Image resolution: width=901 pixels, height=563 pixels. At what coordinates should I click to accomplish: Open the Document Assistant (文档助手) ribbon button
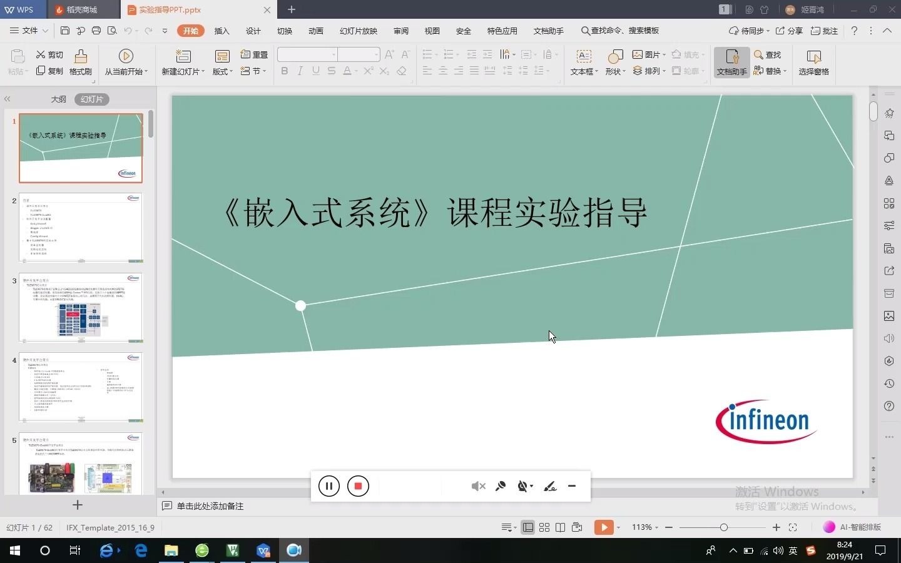[731, 63]
